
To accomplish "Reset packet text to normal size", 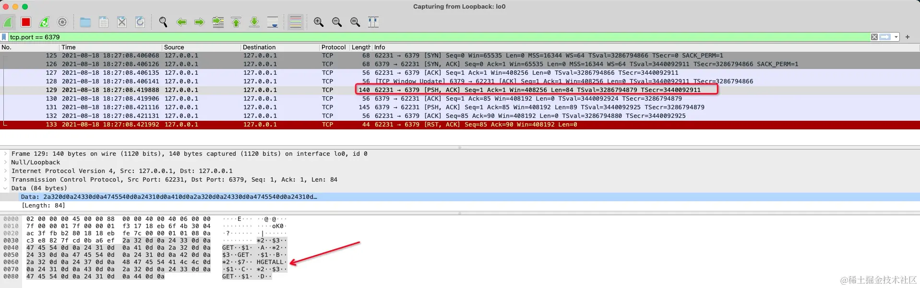I will click(x=355, y=22).
